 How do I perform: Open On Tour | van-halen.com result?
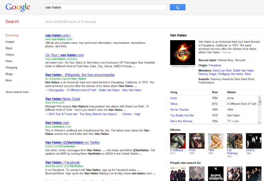64,55
